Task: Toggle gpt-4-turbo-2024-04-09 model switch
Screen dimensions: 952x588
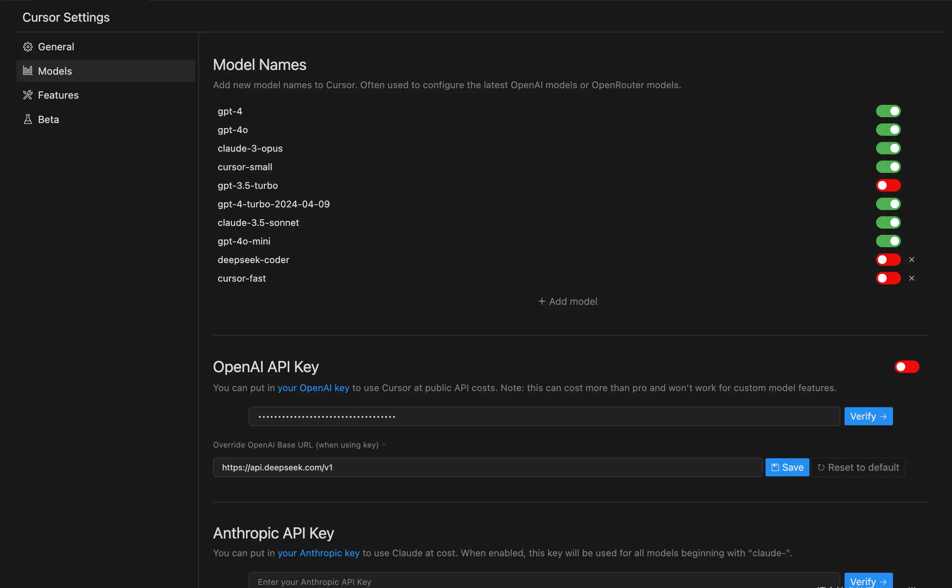Action: 888,204
